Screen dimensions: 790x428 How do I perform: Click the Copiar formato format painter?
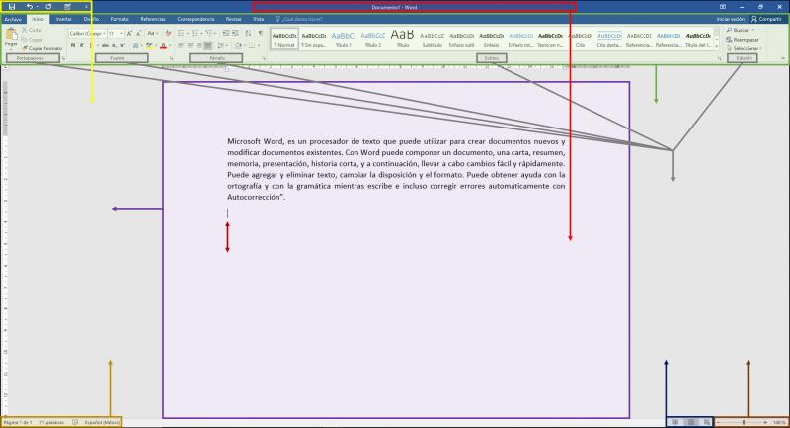tap(41, 48)
